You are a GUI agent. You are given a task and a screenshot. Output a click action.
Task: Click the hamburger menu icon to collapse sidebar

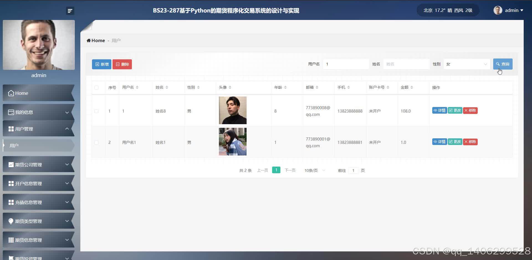click(x=70, y=11)
